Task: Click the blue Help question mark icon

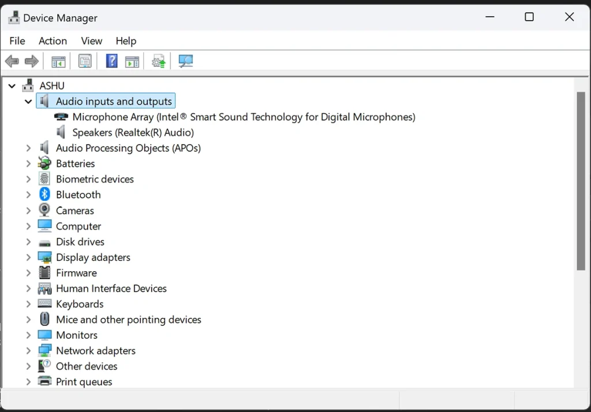Action: point(111,61)
